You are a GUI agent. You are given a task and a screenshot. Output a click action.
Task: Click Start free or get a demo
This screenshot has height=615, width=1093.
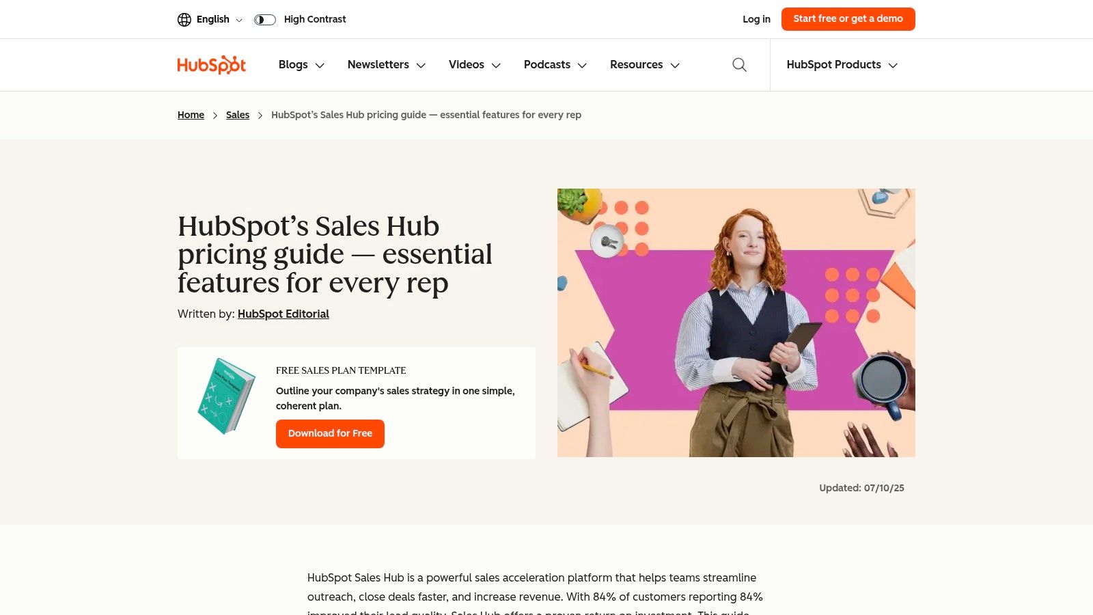point(848,18)
